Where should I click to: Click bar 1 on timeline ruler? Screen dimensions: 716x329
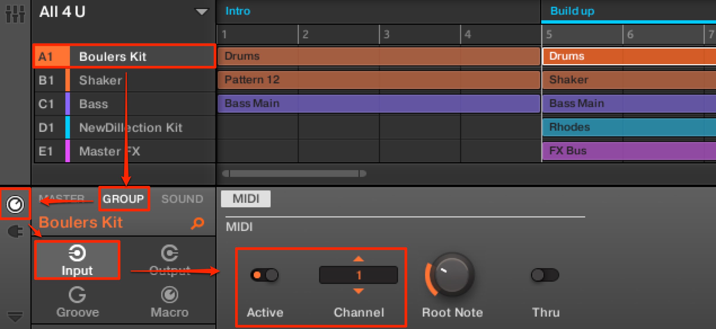click(x=224, y=34)
